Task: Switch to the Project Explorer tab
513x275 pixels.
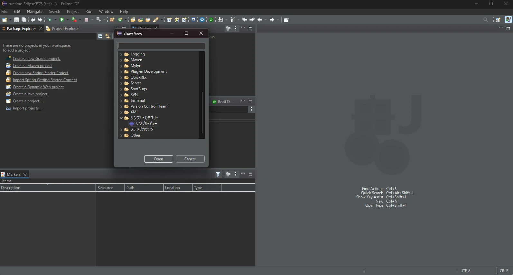Action: (62, 29)
